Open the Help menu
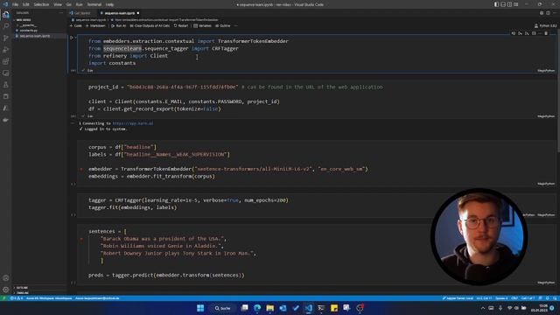The image size is (560, 315). tap(109, 4)
